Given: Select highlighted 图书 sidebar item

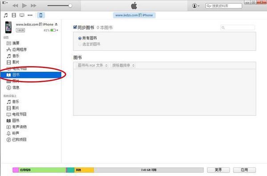Looking at the screenshot, I should coord(31,75).
